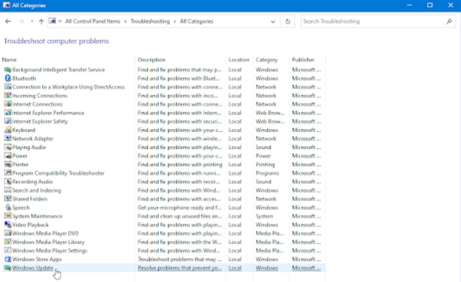Screen dimensions: 461x282
Task: Click the Playing Audio icon
Action: point(8,147)
